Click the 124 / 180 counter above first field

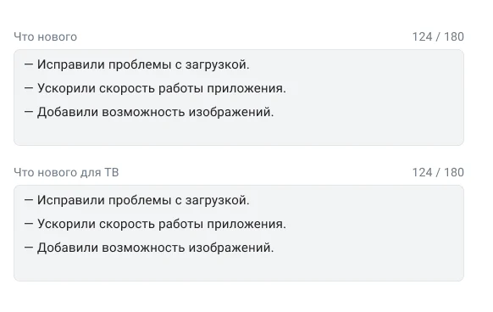point(438,36)
